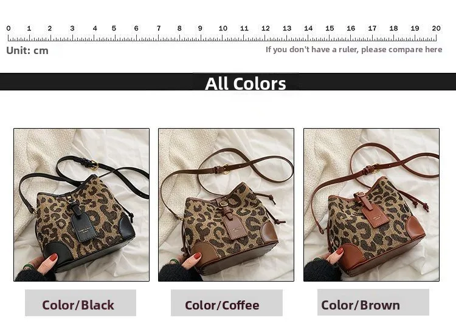Click the brown leopard bag photo
456x332 pixels.
(371, 205)
